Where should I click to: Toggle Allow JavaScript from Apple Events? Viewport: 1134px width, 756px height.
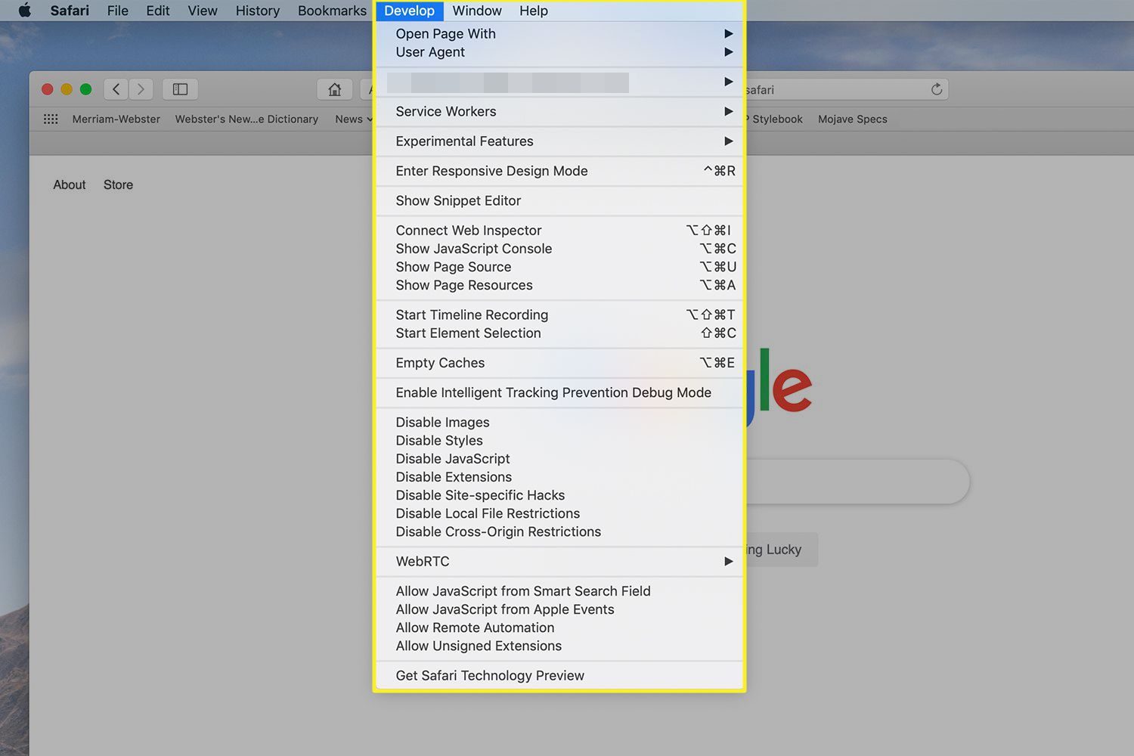pyautogui.click(x=559, y=609)
